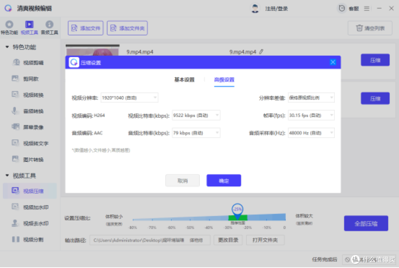Click the 打开文件夹 button
The width and height of the screenshot is (399, 268).
pyautogui.click(x=265, y=240)
